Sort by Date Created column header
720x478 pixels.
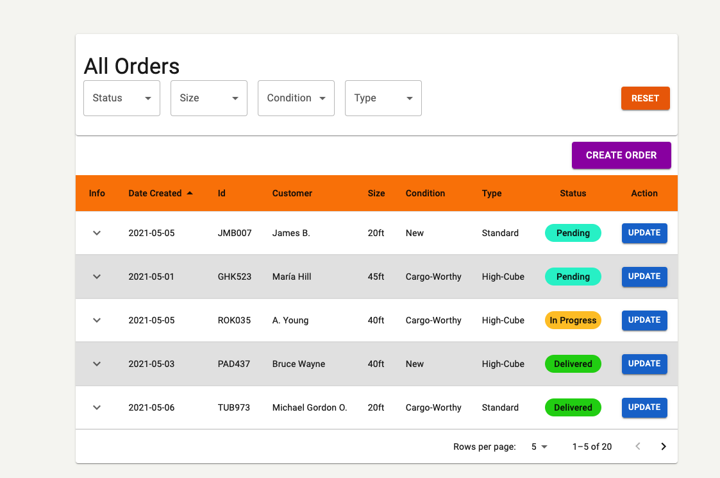[155, 193]
